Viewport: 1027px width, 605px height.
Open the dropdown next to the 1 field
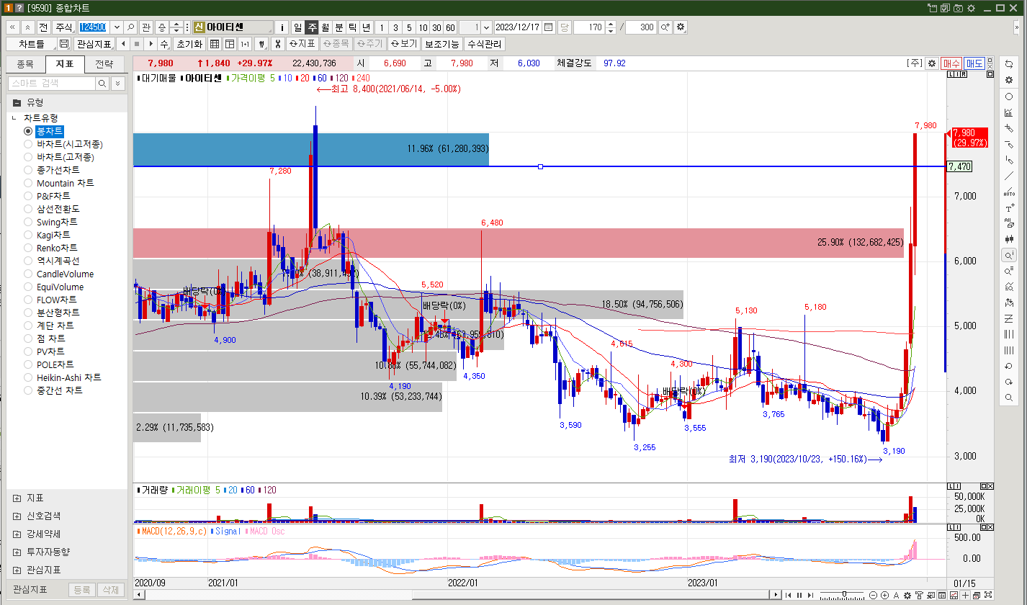click(487, 27)
